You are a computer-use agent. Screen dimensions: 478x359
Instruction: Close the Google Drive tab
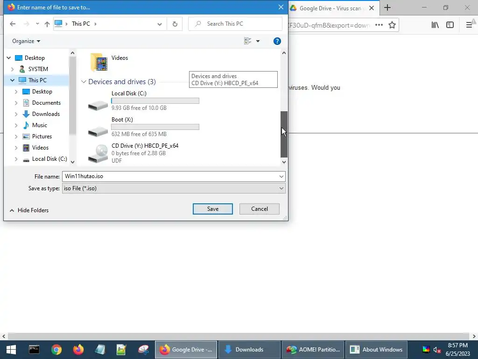[x=371, y=8]
